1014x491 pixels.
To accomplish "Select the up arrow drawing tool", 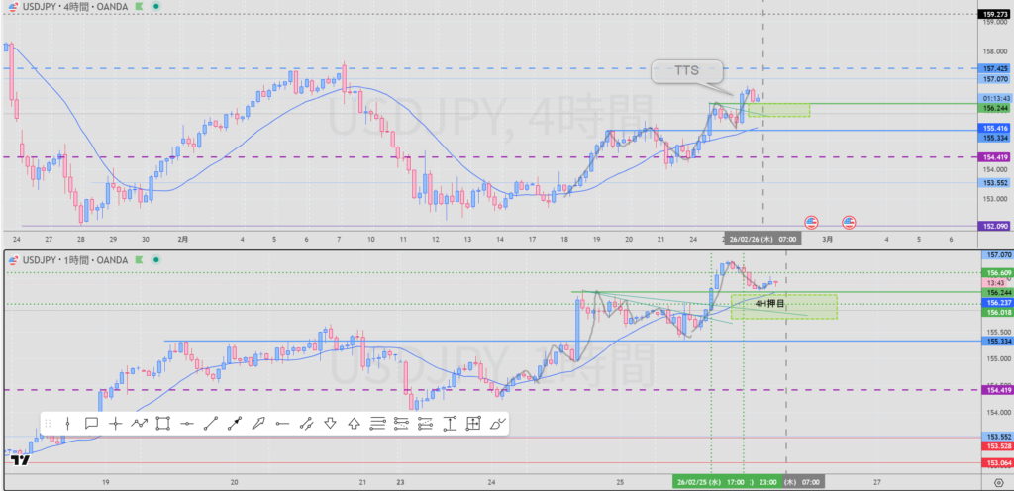I will pos(354,424).
